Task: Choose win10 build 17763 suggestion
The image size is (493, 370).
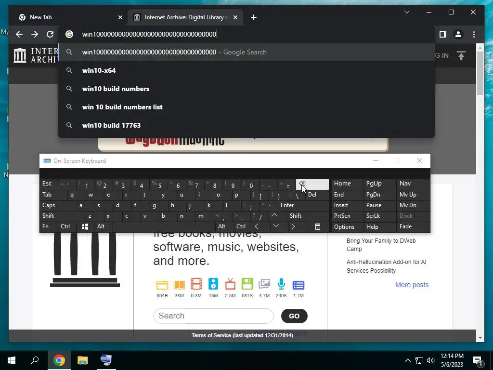Action: pyautogui.click(x=246, y=125)
